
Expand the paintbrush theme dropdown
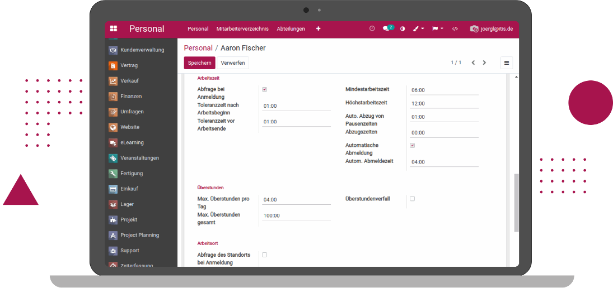418,29
